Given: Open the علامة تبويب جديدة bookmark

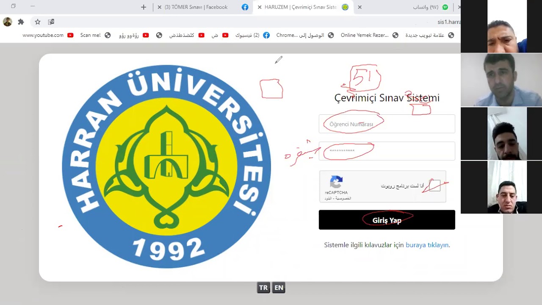Looking at the screenshot, I should [x=429, y=35].
